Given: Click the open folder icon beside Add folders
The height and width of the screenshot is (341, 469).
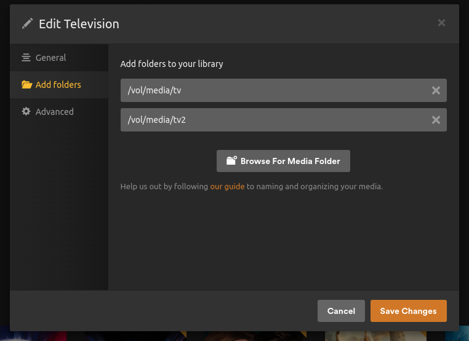Looking at the screenshot, I should 26,85.
